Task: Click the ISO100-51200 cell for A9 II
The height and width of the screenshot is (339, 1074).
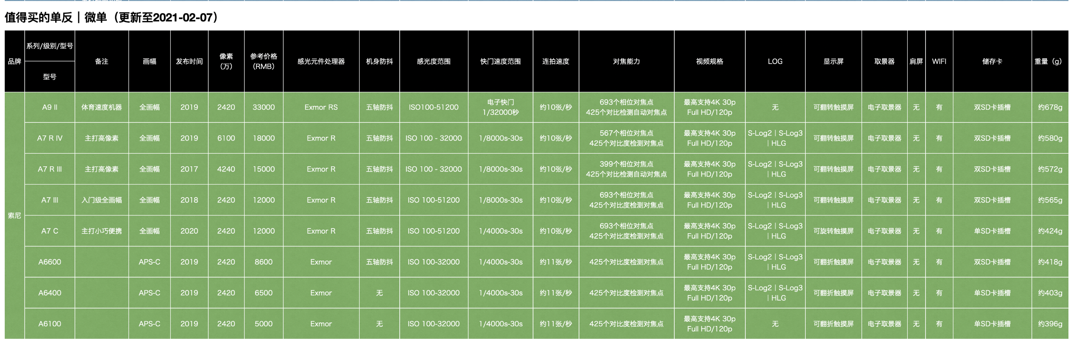Action: (x=433, y=107)
